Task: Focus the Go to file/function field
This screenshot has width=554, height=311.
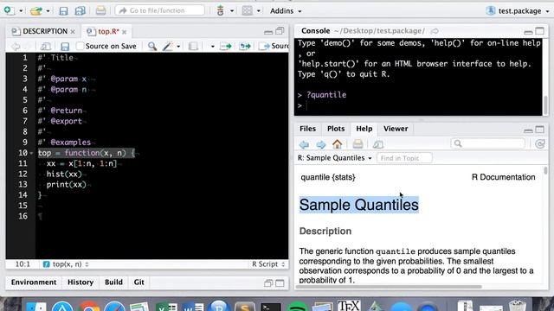Action: 159,10
